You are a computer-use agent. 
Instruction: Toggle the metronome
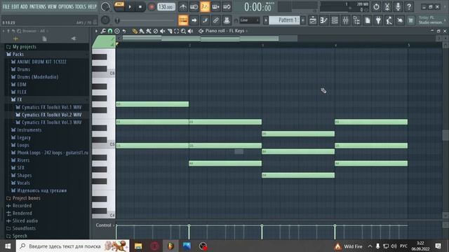point(183,6)
